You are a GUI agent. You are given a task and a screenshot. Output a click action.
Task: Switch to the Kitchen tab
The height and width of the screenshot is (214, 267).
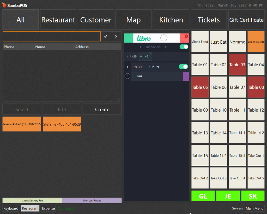(171, 19)
